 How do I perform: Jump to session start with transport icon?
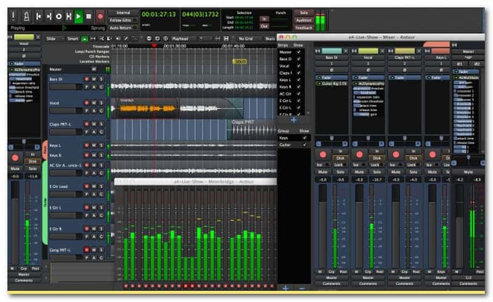[x=38, y=16]
